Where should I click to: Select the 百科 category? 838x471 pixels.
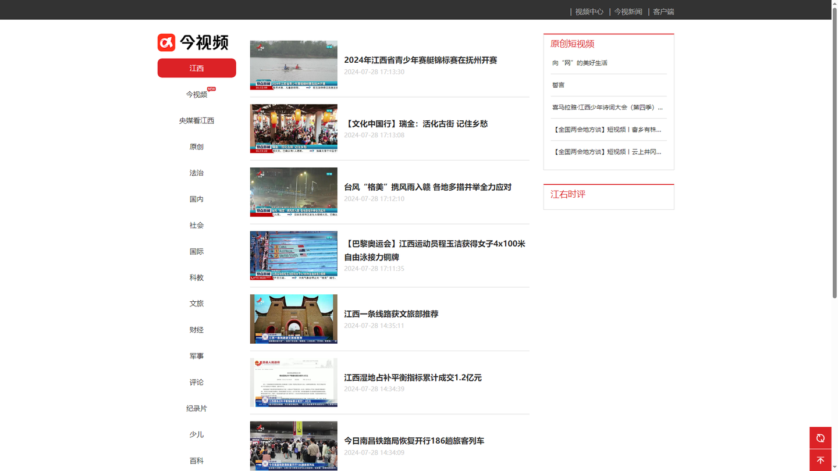pos(197,461)
